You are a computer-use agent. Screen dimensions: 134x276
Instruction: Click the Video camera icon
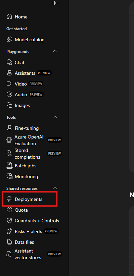(x=9, y=84)
